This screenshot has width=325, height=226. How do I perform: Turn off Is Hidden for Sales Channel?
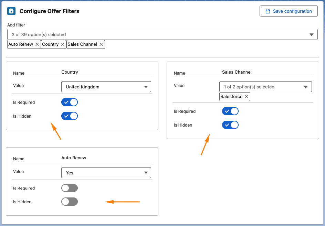230,125
